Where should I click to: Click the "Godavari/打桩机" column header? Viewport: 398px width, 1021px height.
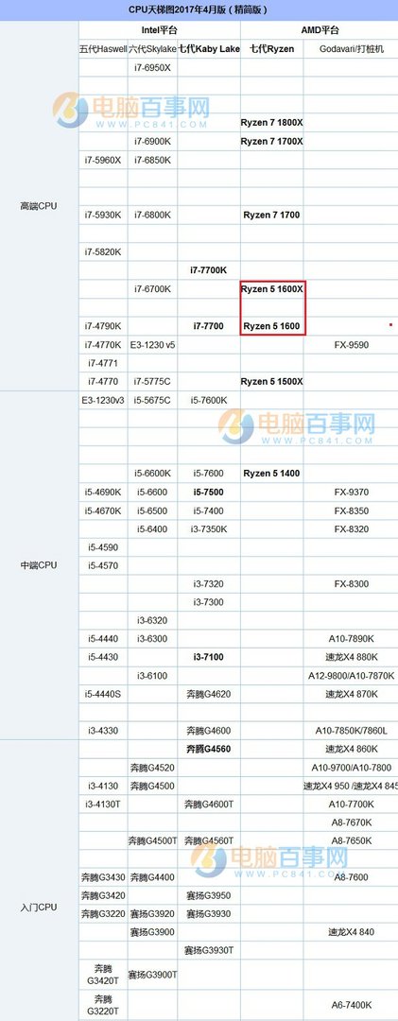(x=352, y=49)
